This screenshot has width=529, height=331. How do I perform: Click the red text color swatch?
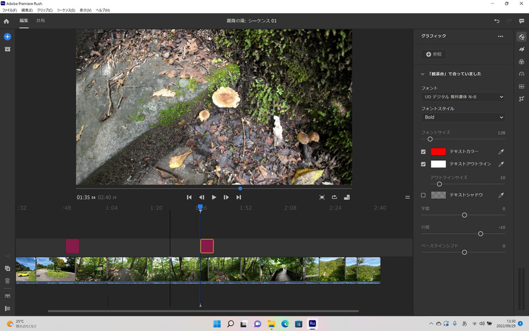point(438,152)
